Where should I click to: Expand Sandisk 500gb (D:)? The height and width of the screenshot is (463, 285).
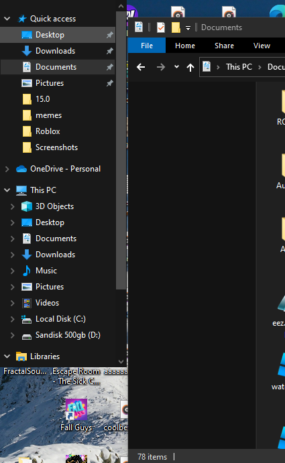(x=13, y=335)
